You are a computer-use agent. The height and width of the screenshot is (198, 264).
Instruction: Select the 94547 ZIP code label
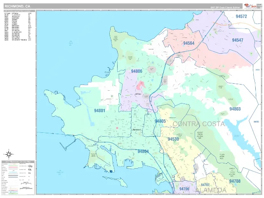(238, 40)
